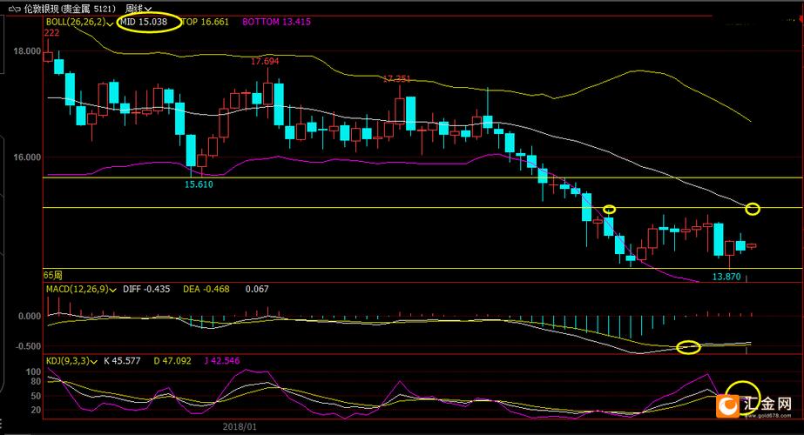Click the J 42.546 value
The height and width of the screenshot is (435, 804).
221,361
